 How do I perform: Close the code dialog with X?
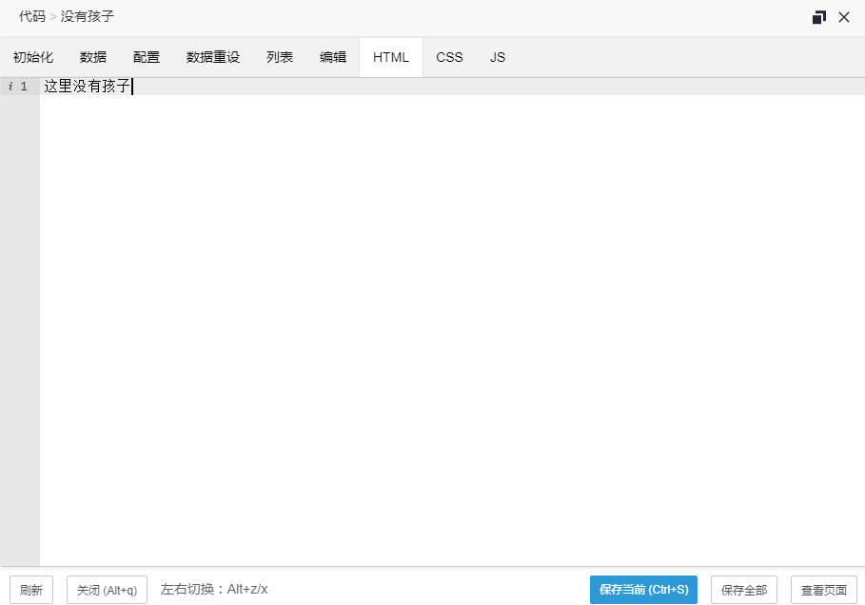coord(843,17)
